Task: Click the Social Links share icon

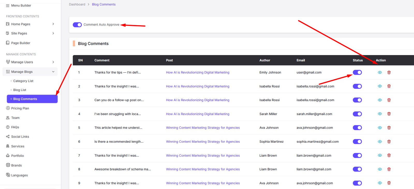Action: [x=8, y=137]
